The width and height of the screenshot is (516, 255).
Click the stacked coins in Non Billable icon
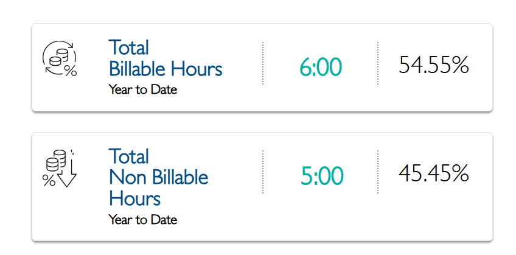[x=56, y=161]
